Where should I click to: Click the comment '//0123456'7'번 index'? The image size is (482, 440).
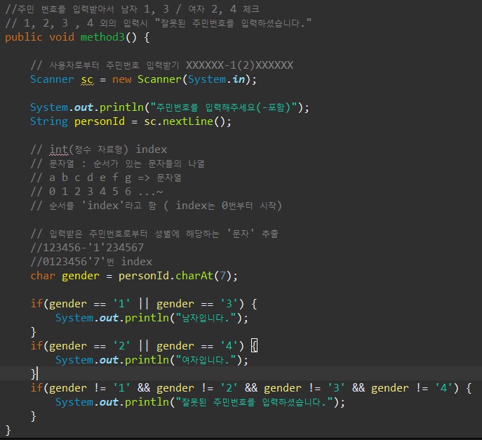(x=91, y=262)
